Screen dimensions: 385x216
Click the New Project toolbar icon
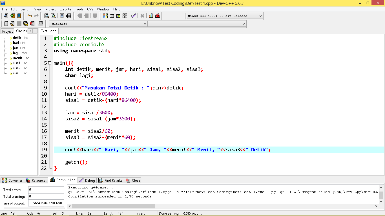[6, 16]
